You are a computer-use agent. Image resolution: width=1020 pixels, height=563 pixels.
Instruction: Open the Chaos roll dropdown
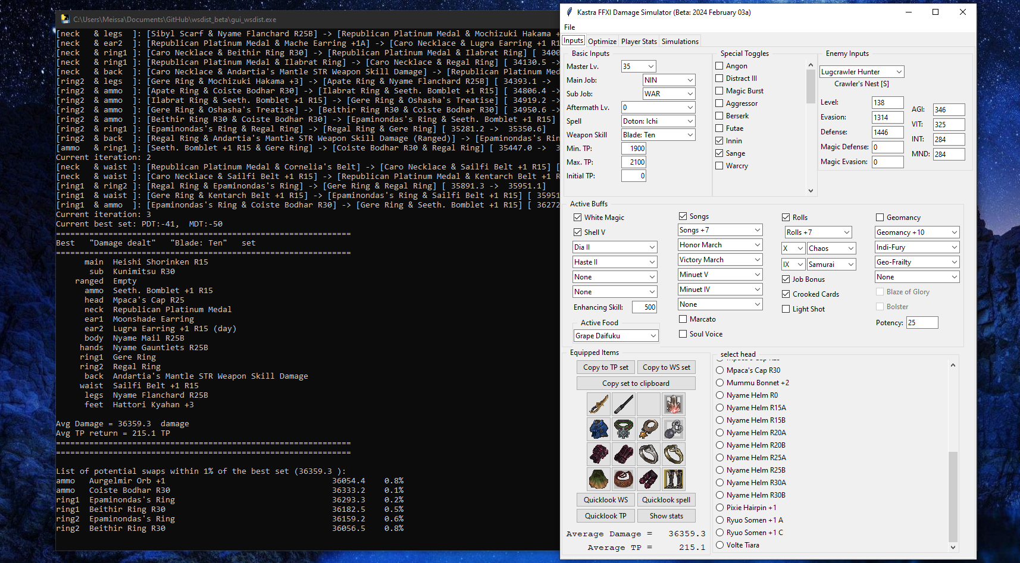click(831, 249)
